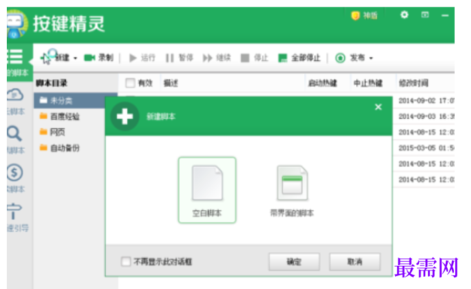
Task: Open settings via the gear icon
Action: coord(404,15)
